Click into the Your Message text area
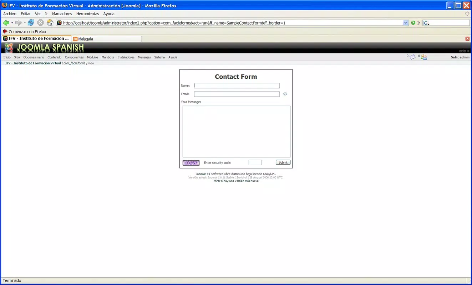 point(237,131)
